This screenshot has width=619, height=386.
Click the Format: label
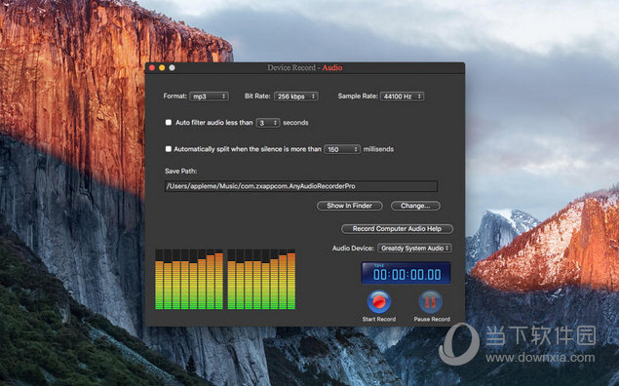click(174, 96)
